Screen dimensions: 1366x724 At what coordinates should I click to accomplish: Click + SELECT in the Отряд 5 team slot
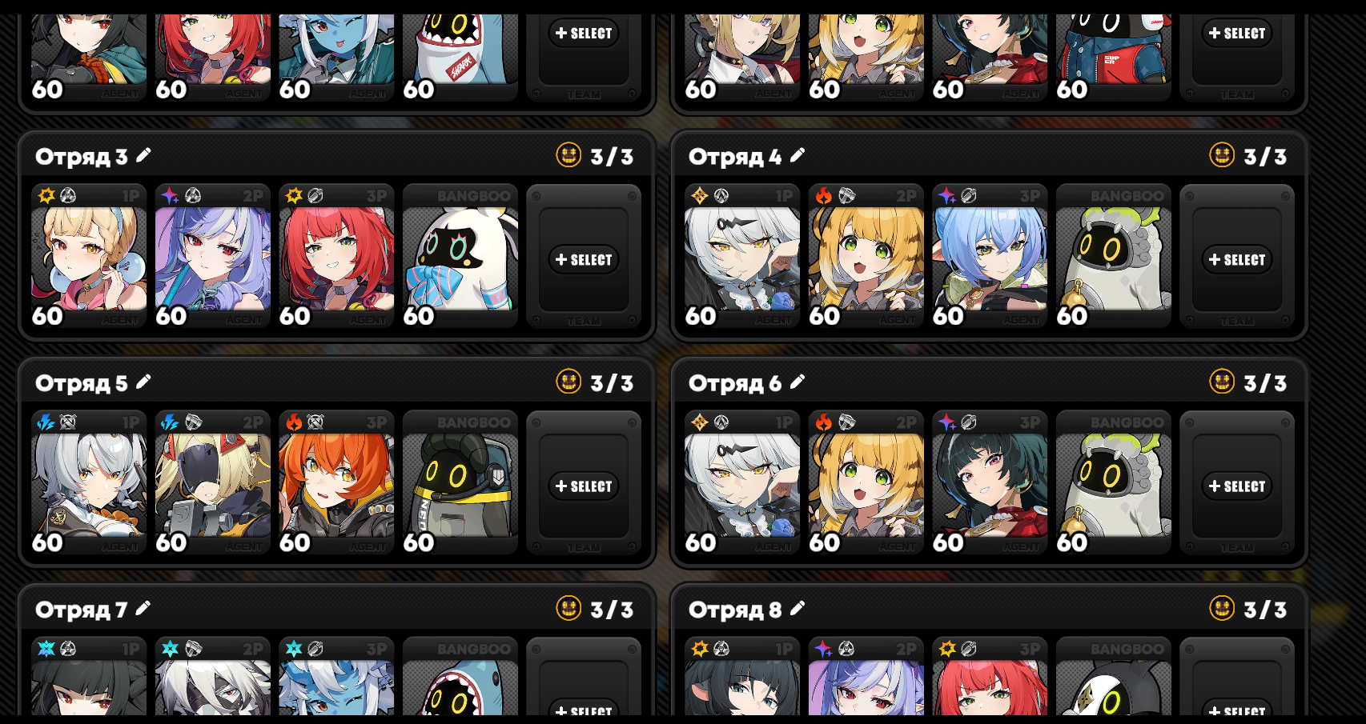click(584, 486)
